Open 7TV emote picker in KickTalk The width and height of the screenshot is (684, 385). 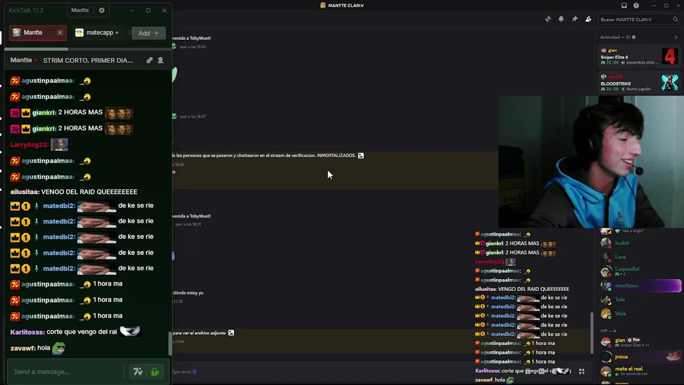point(138,372)
